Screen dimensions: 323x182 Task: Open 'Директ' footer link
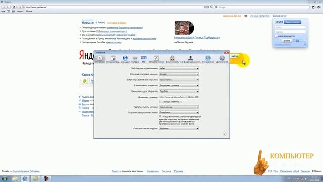115,171
